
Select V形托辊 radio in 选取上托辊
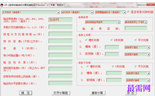(112, 40)
